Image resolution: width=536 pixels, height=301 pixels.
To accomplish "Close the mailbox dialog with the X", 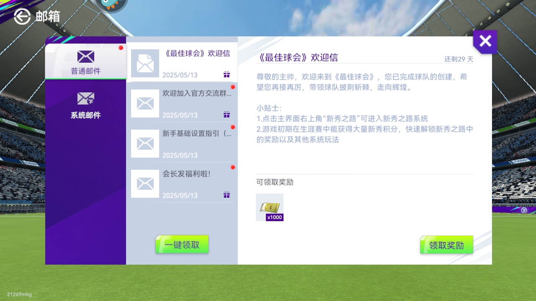I will 485,41.
